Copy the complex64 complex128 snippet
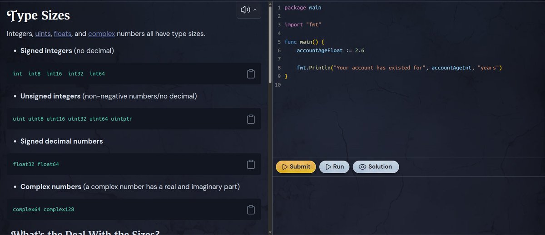The image size is (545, 235). pos(250,210)
